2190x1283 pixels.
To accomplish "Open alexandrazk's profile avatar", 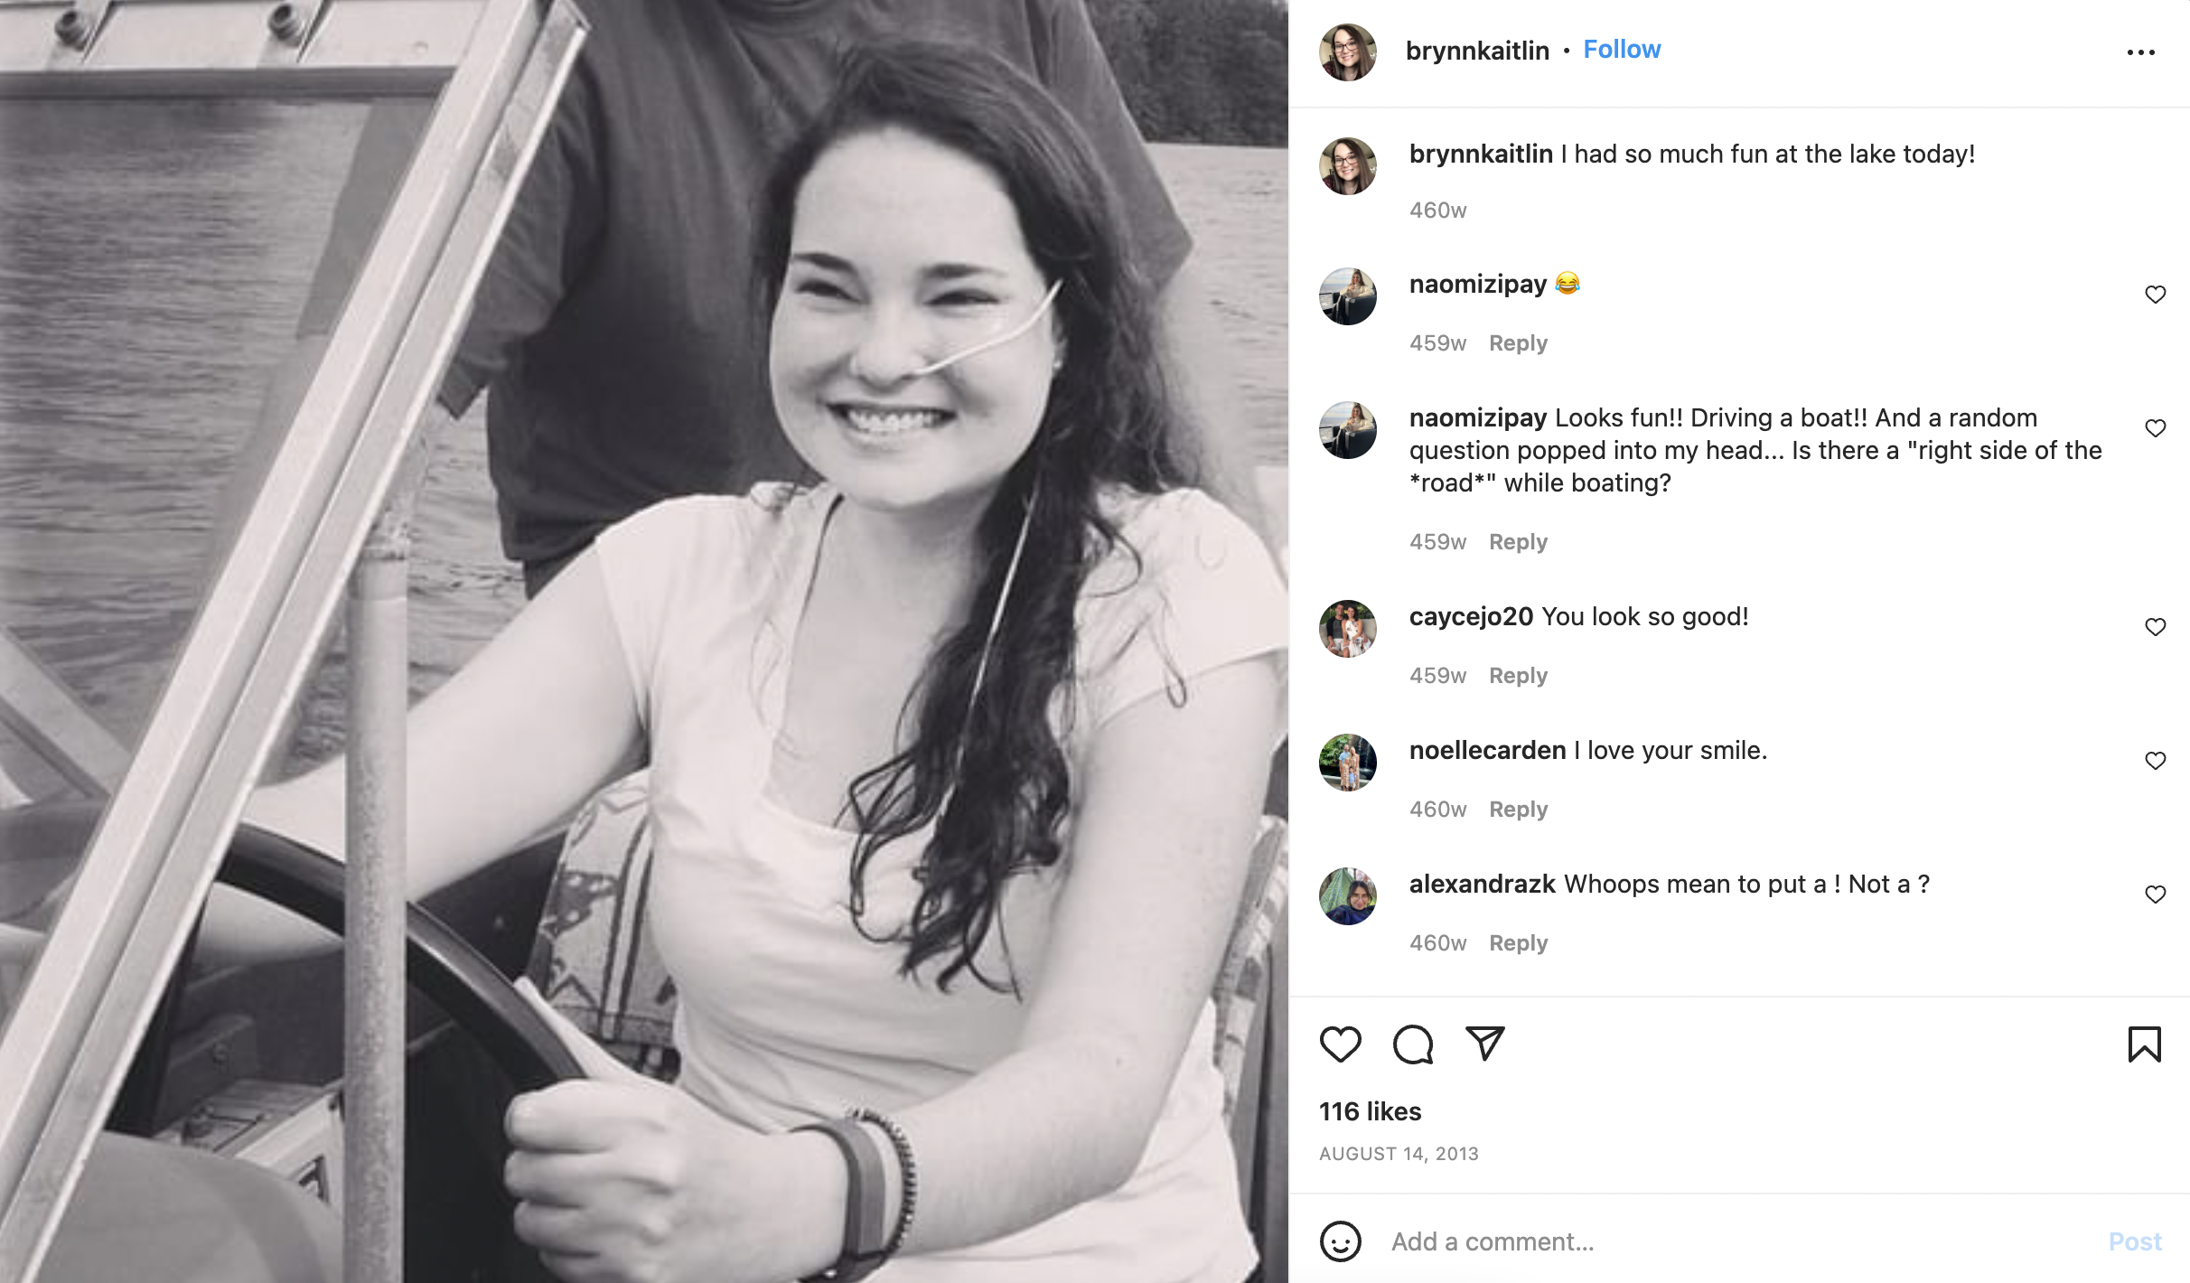I will tap(1347, 895).
